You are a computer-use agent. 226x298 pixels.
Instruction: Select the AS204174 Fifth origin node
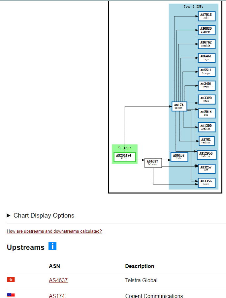tap(125, 157)
